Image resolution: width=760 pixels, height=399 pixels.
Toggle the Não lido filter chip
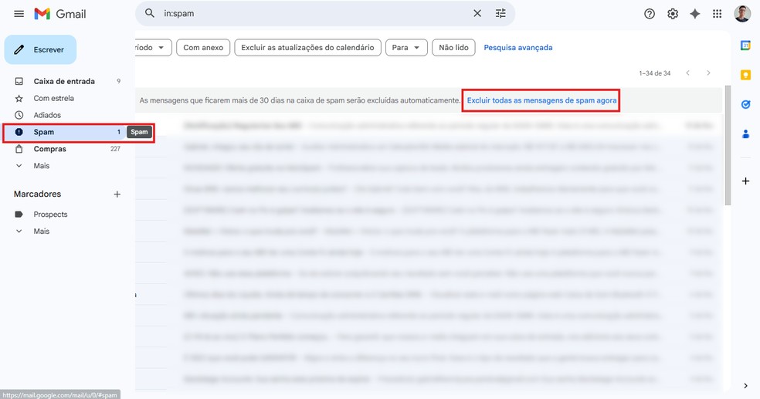453,47
